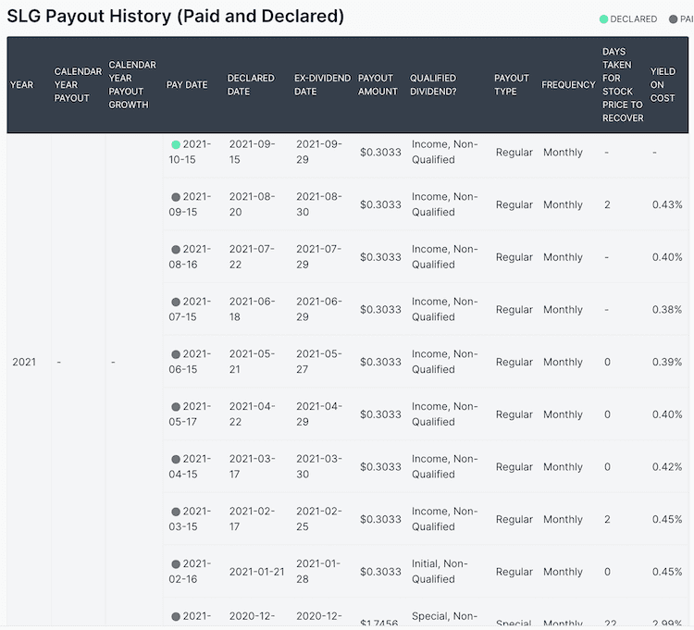This screenshot has height=630, width=694.
Task: Click the EX-DIVIDEND DATE column header
Action: [322, 84]
